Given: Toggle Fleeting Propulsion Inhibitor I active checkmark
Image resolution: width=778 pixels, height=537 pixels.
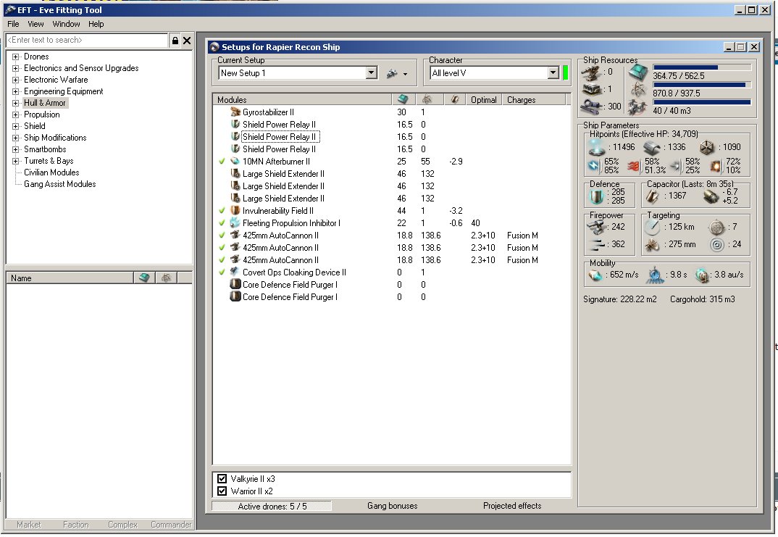Looking at the screenshot, I should (222, 222).
